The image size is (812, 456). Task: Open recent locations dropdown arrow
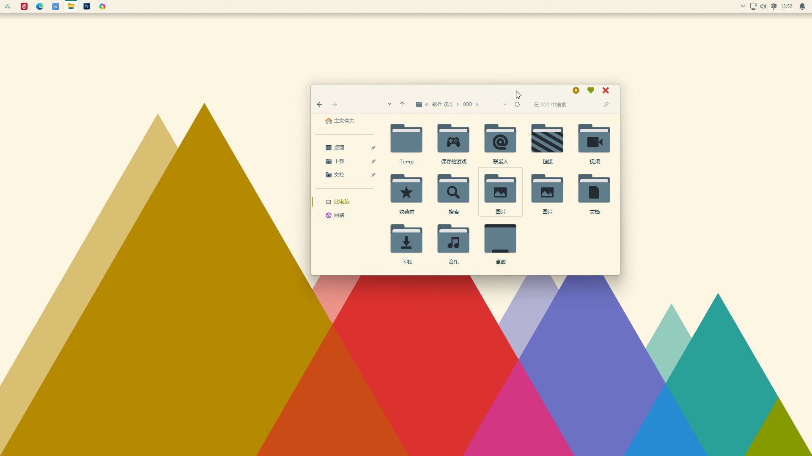(x=389, y=104)
